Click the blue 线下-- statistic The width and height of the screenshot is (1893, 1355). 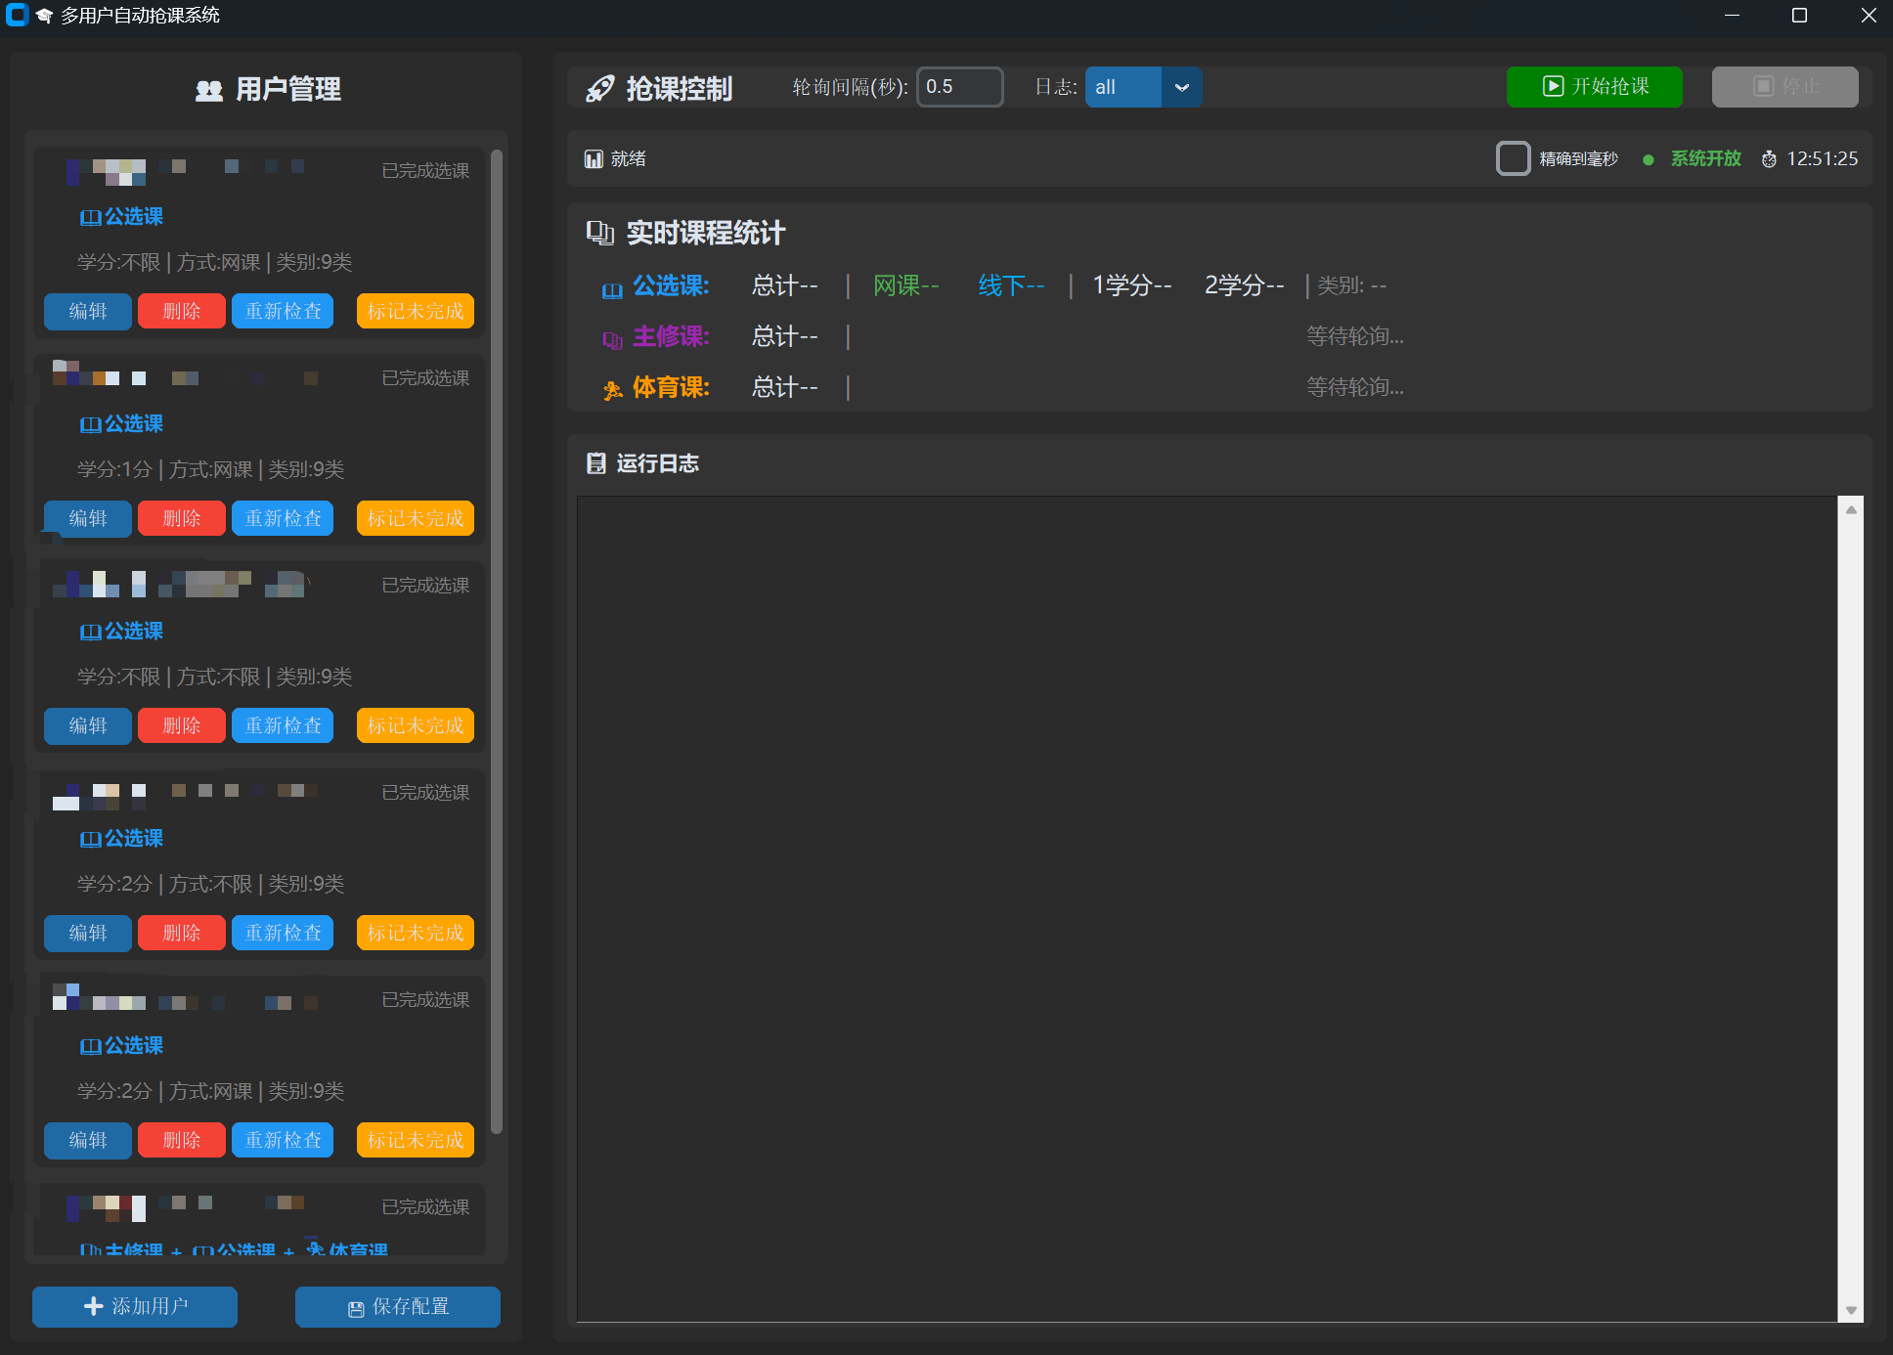pyautogui.click(x=1011, y=285)
